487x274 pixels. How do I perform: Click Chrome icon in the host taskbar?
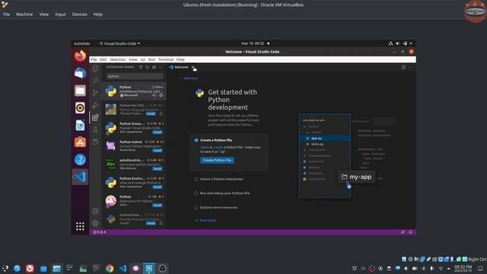point(110,269)
